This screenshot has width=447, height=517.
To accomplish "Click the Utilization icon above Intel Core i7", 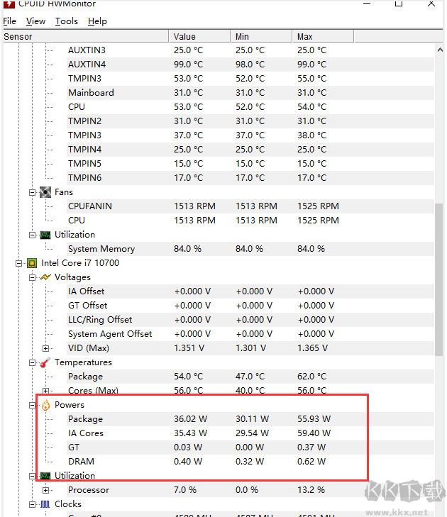I will click(45, 235).
